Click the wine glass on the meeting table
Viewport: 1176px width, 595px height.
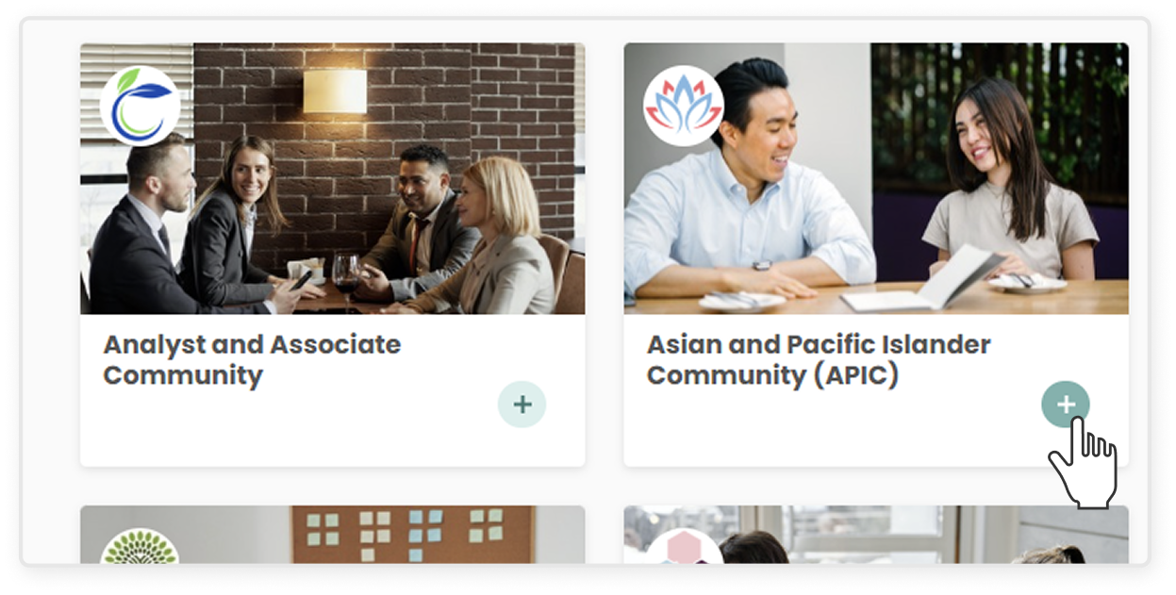(346, 275)
